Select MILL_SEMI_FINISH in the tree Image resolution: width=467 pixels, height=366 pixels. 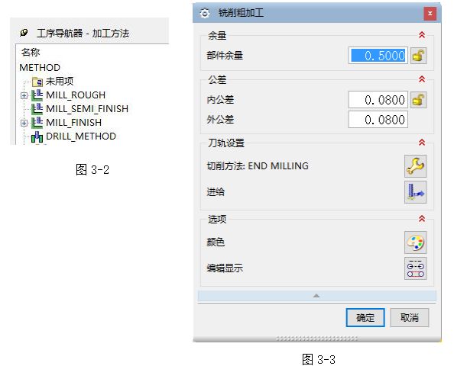pyautogui.click(x=87, y=109)
